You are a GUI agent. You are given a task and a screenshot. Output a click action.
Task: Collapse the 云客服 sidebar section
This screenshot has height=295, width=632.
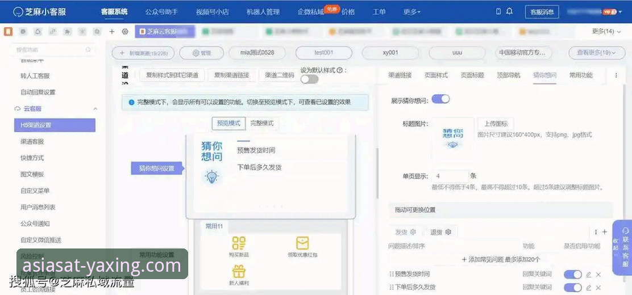coord(95,109)
